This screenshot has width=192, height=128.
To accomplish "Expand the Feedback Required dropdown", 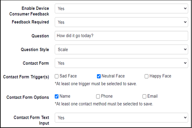I will (121, 22).
